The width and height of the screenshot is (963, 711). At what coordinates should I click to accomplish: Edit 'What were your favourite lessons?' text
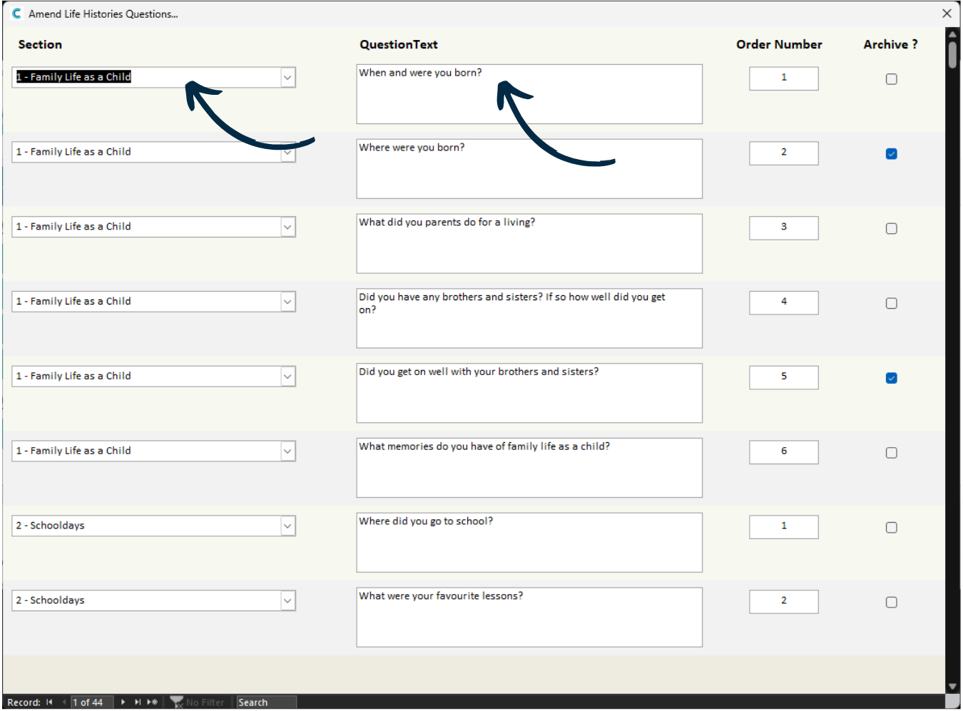click(x=529, y=618)
